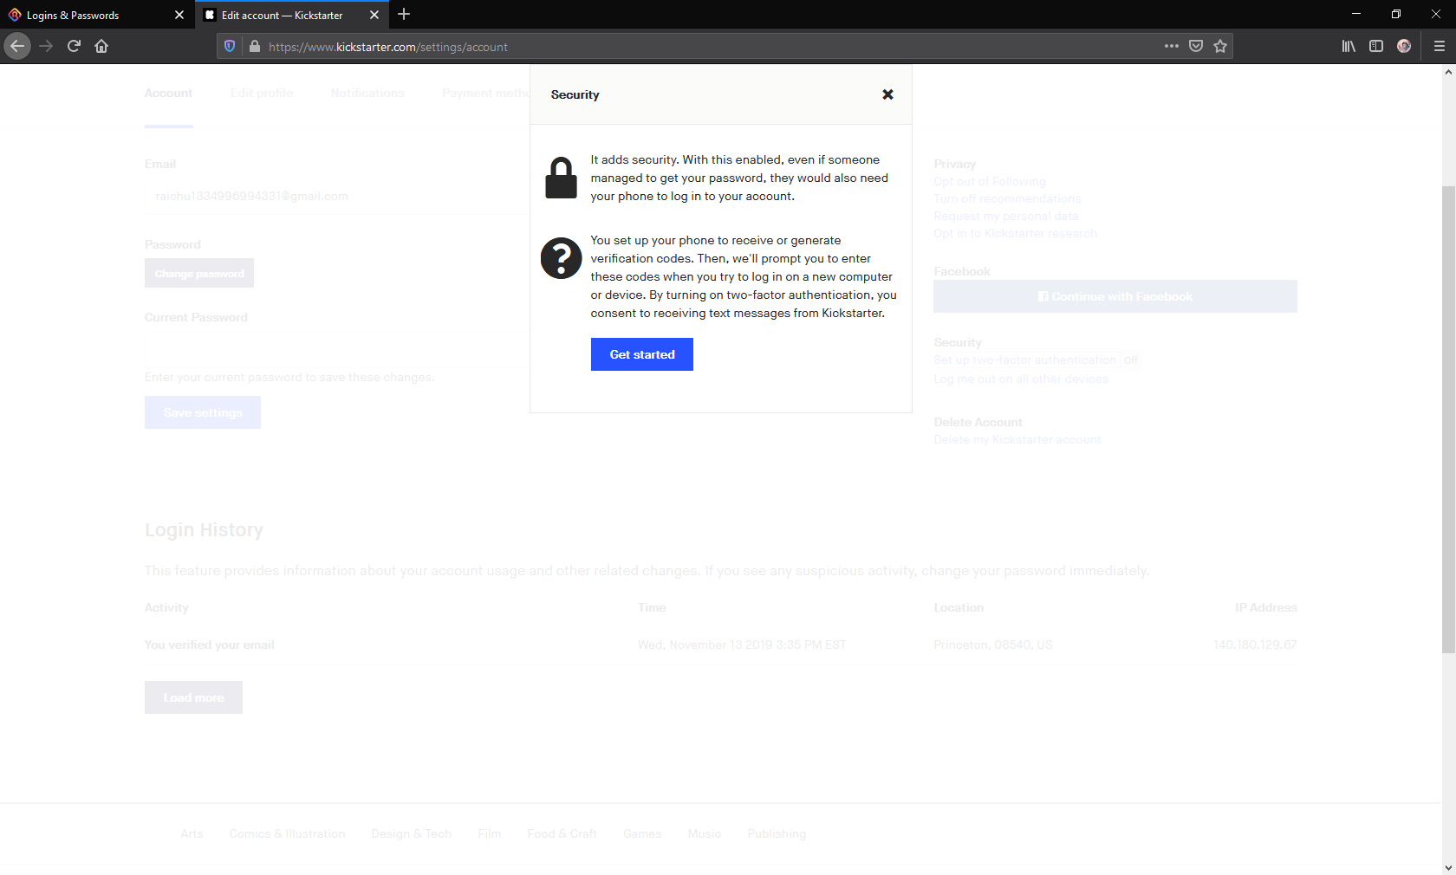Click Opt out of Following link
The image size is (1456, 875).
tap(990, 181)
